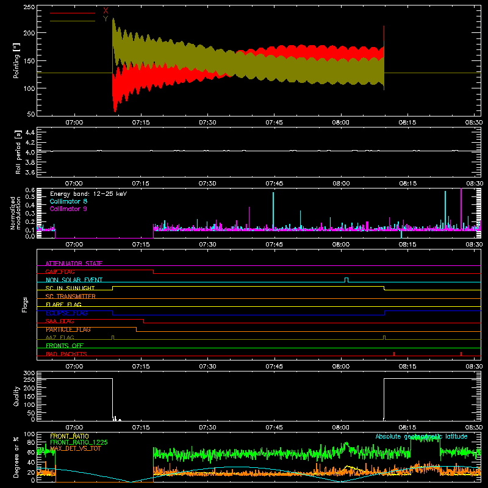Click the NON_SOLAR_EVENT pulse after 08:00
488x488 pixels.
point(346,279)
